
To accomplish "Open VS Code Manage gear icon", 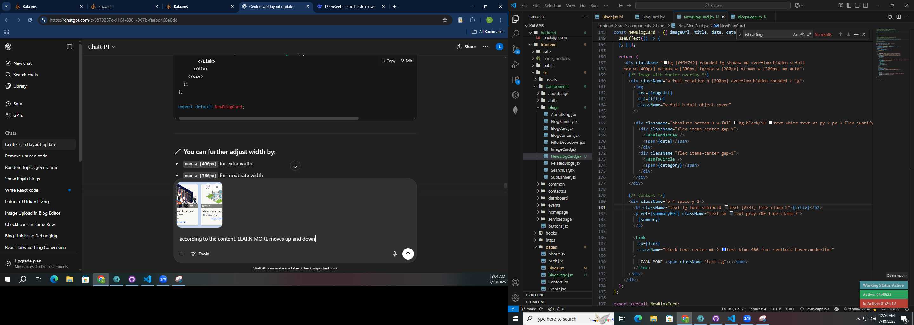I will (515, 297).
